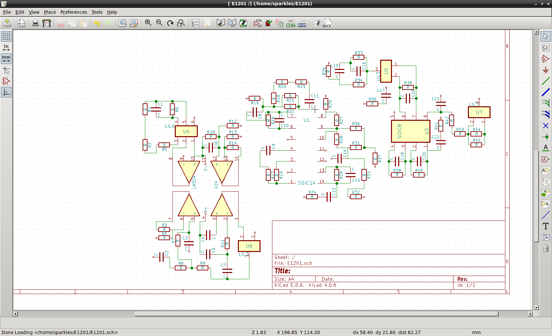Pick the Place no-connect flag tool
This screenshot has width=552, height=336.
tap(545, 126)
